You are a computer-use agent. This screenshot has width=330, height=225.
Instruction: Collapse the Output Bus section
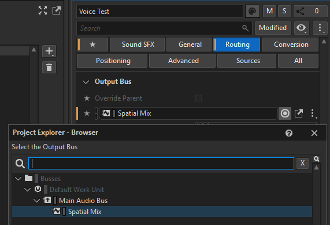pos(86,82)
